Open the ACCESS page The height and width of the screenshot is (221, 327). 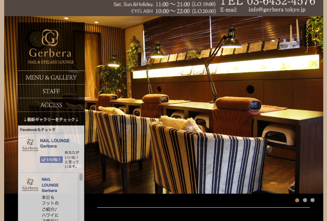tap(51, 105)
